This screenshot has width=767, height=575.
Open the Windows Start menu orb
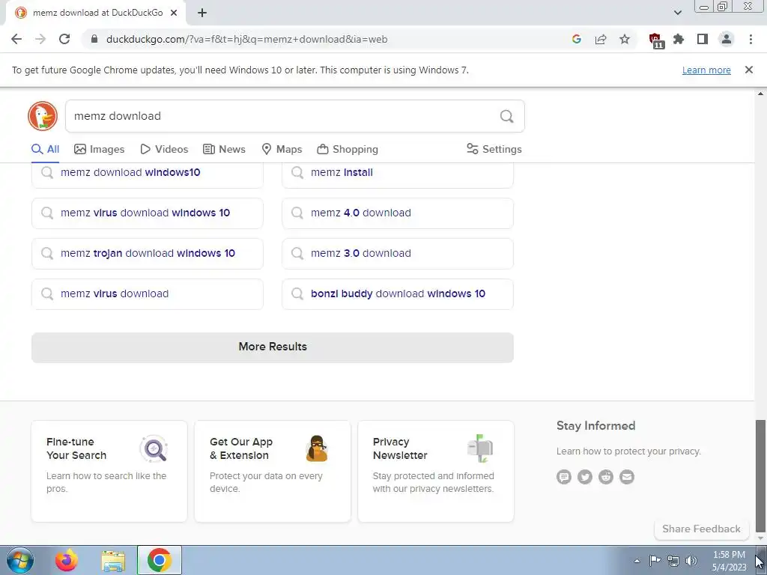19,560
